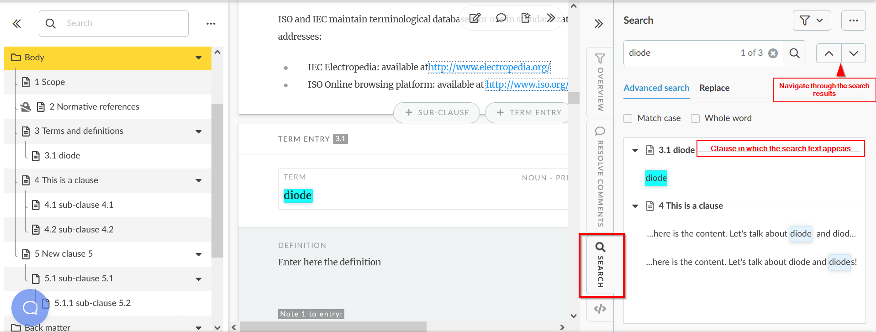Collapse the Body section
876x332 pixels.
pyautogui.click(x=199, y=58)
